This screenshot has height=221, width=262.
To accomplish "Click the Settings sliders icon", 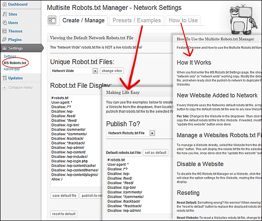I will (x=4, y=48).
